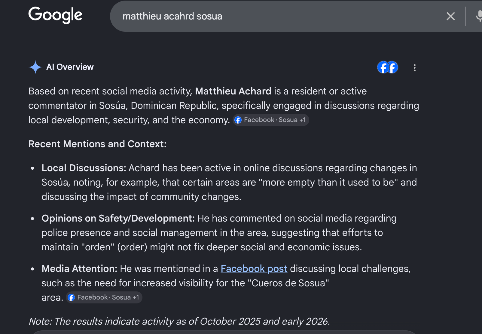The width and height of the screenshot is (482, 334).
Task: Clear the search query with X
Action: [x=450, y=16]
